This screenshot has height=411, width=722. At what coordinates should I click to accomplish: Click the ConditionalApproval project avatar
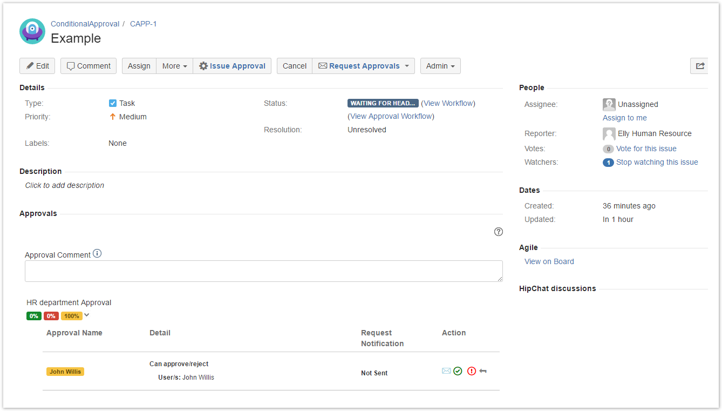tap(32, 31)
